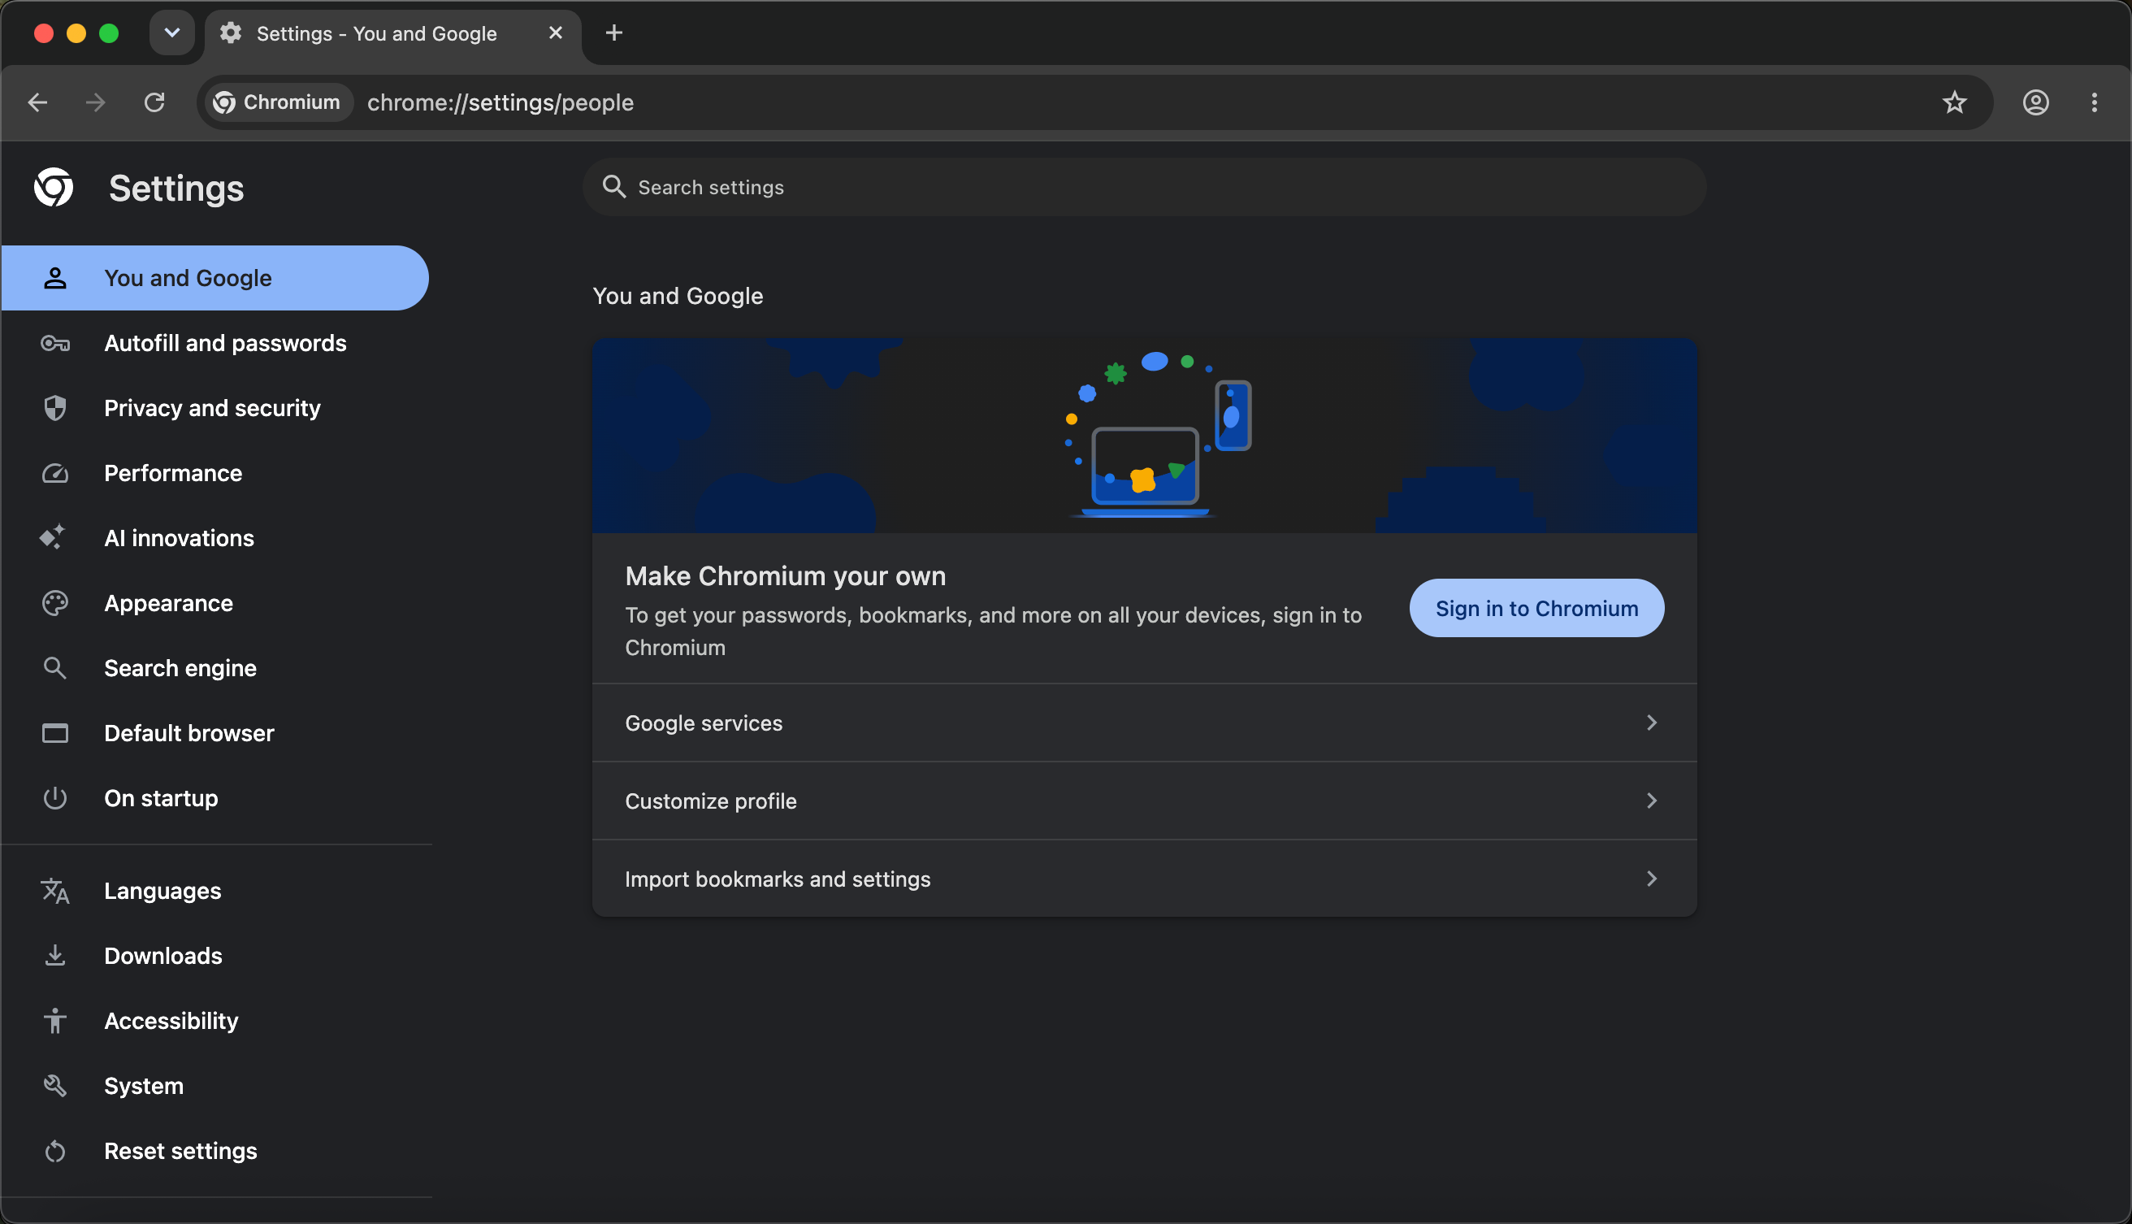The image size is (2132, 1224).
Task: Click the search magnifier in settings search bar
Action: tap(614, 187)
